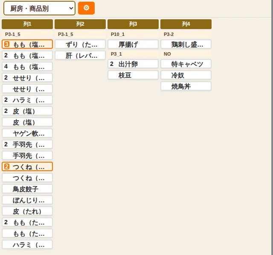Click the つくね item without a quantity
Viewport: 273px width, 255px height.
coord(27,178)
